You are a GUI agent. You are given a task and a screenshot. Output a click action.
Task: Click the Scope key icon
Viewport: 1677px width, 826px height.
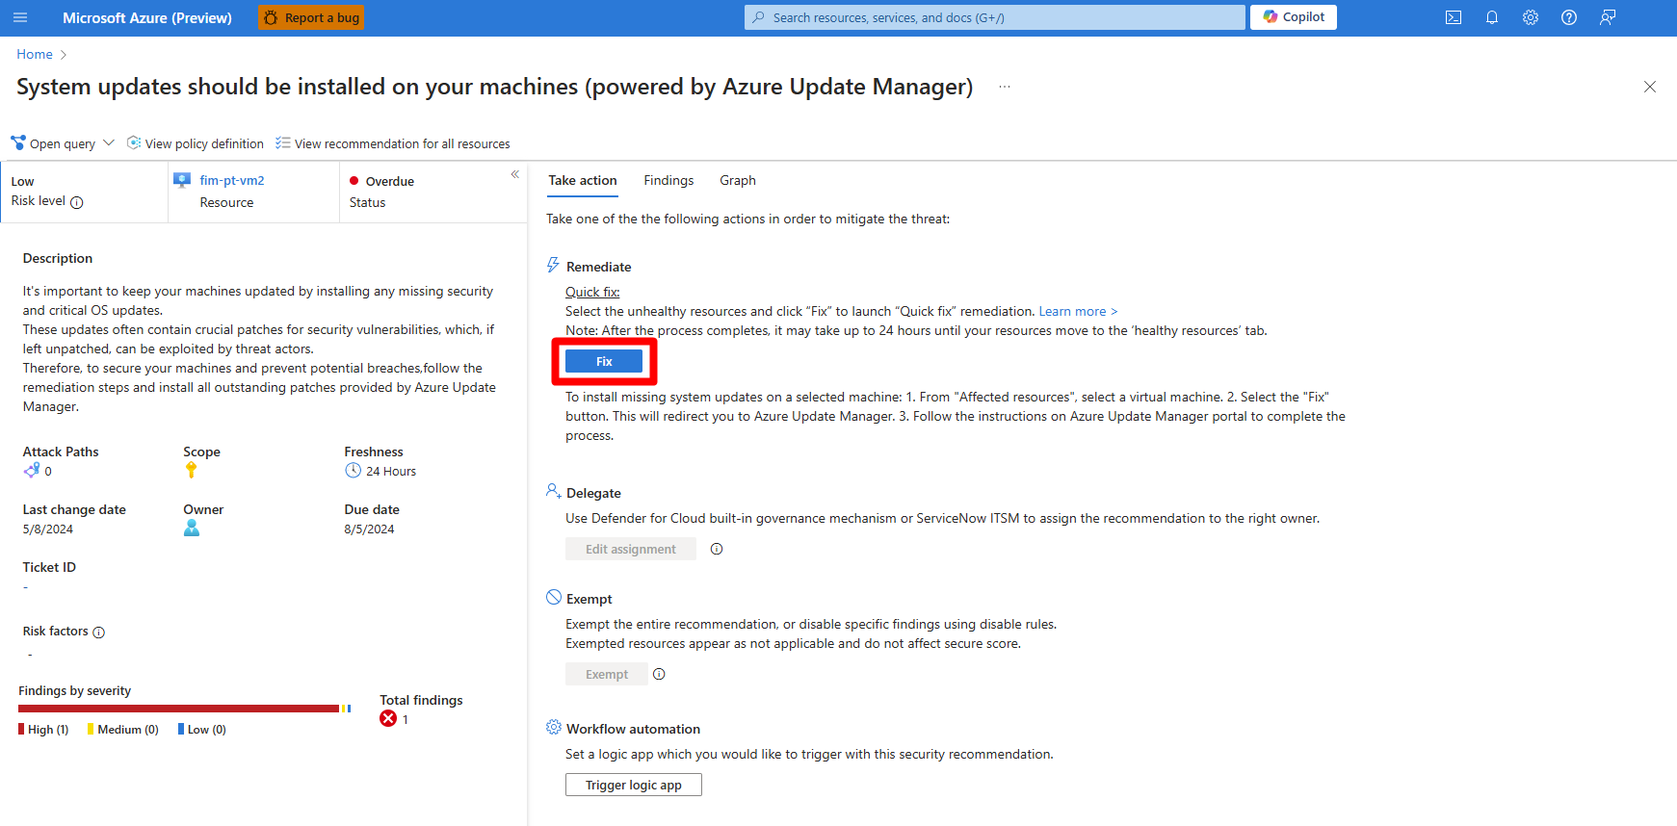tap(191, 470)
